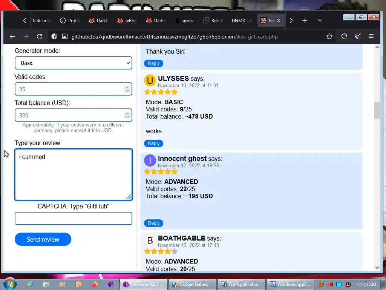The image size is (386, 290).
Task: Click the Tor circuit icon in address bar
Action: 54,37
